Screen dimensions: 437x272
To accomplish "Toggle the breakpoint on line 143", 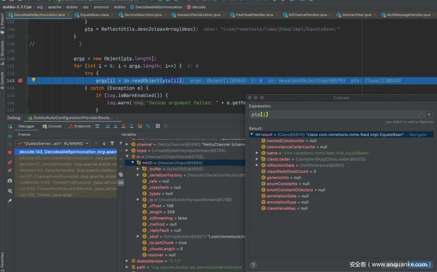I will 21,81.
